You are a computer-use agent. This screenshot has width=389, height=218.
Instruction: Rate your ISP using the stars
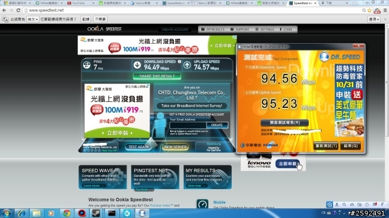pos(92,150)
